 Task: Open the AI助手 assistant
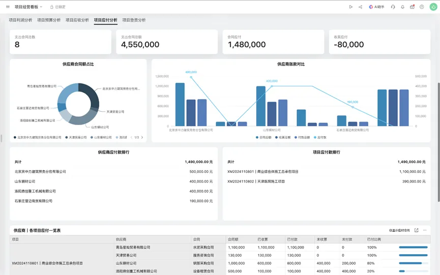click(x=376, y=7)
